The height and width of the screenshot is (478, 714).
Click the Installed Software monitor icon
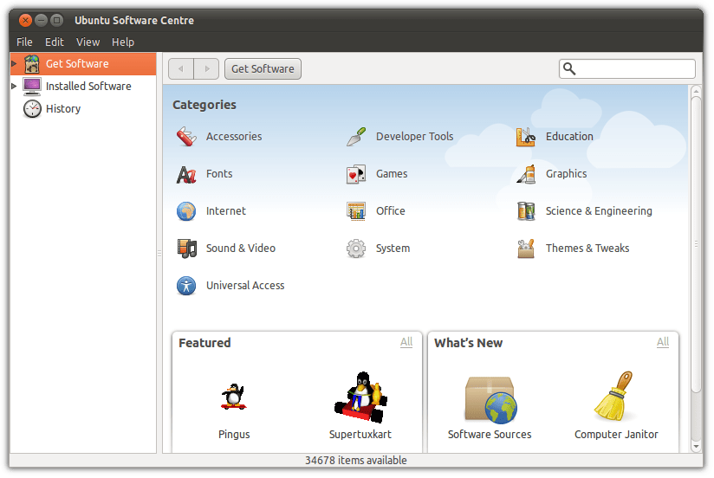click(x=32, y=86)
